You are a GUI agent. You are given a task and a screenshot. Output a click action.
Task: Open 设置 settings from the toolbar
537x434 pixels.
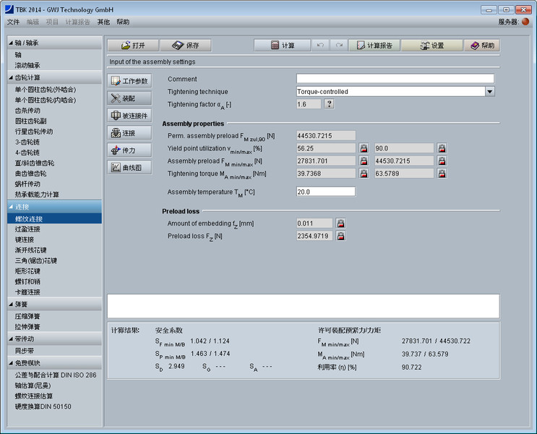click(431, 45)
